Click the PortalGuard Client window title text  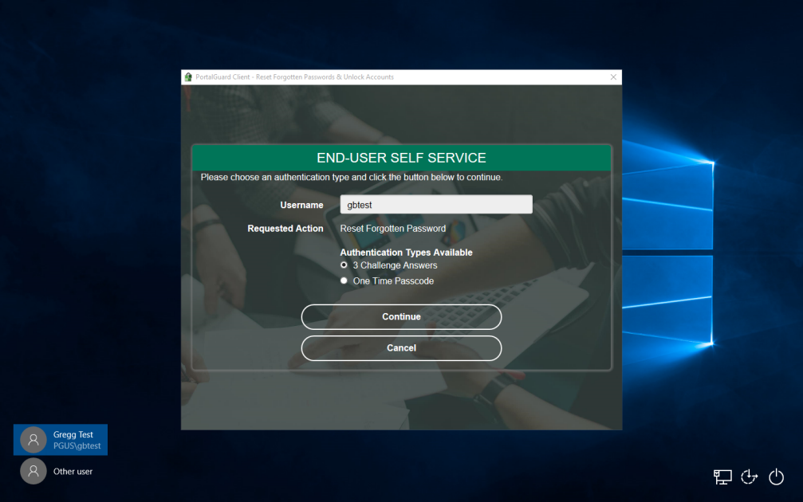pos(294,76)
